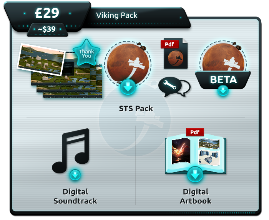Screen dimensions: 269x220
Task: Click the black music note icon
Action: [x=71, y=151]
